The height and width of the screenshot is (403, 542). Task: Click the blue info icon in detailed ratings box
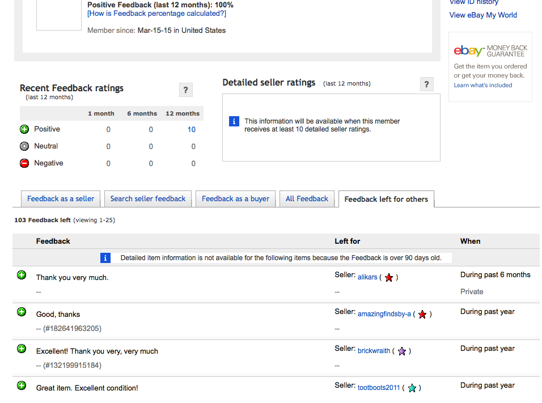pos(234,121)
